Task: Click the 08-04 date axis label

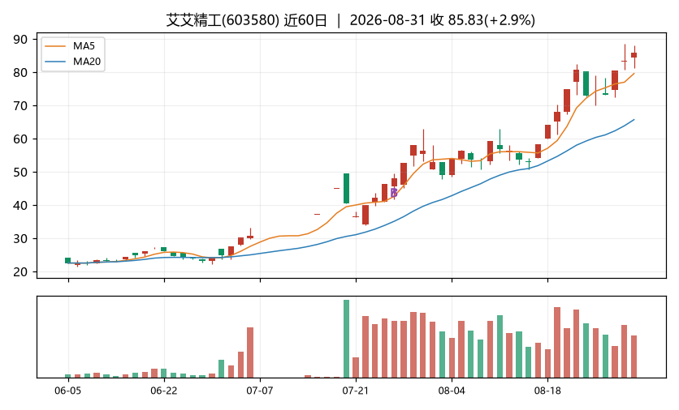Action: pyautogui.click(x=452, y=391)
